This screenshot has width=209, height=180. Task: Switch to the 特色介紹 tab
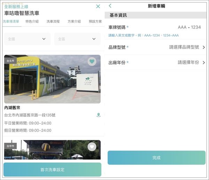(x=32, y=22)
